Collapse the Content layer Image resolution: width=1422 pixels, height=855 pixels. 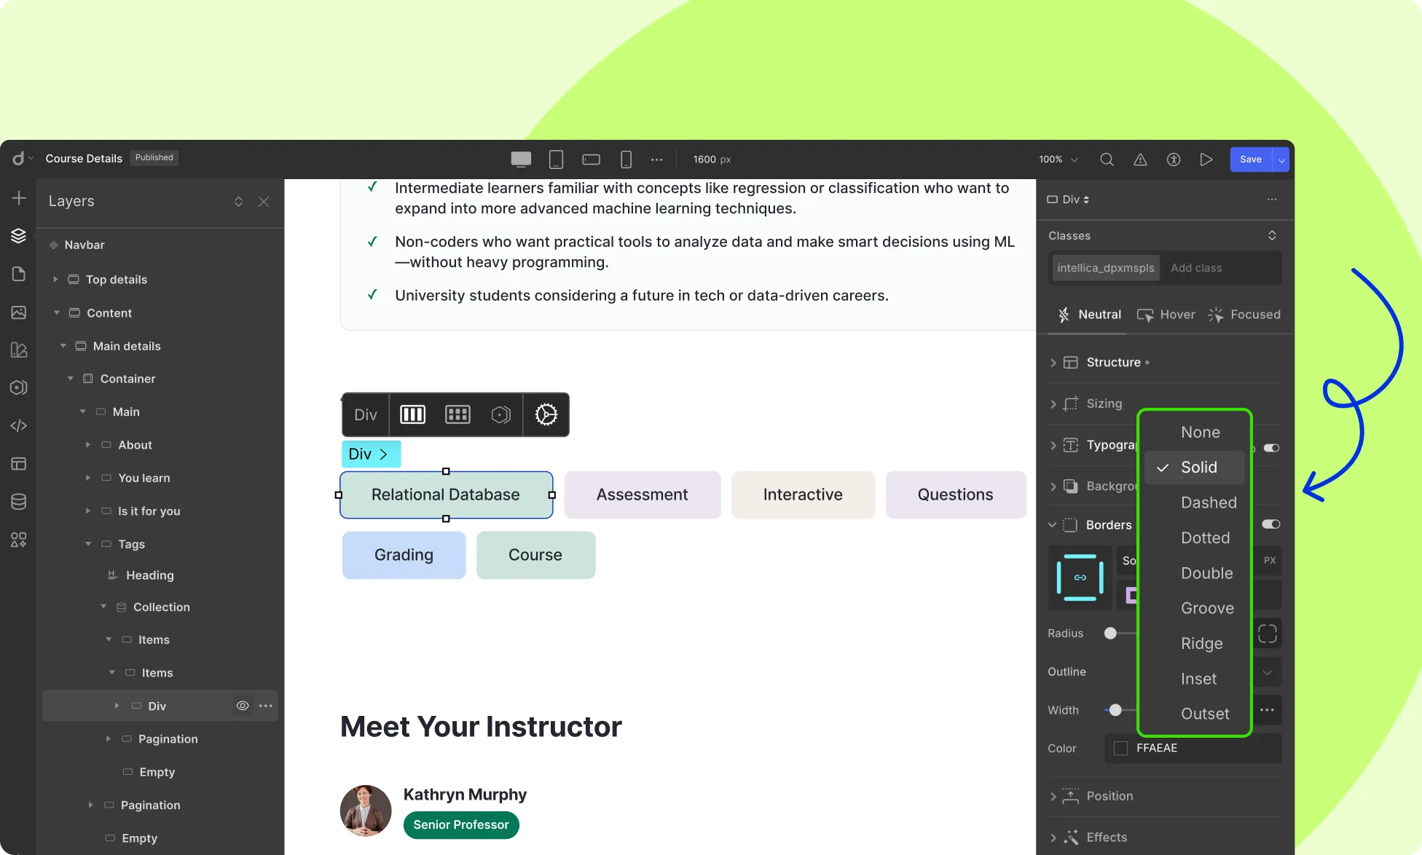[x=57, y=313]
